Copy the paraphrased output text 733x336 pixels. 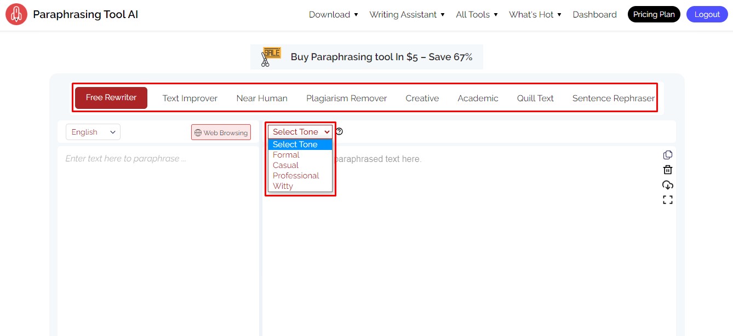coord(667,155)
